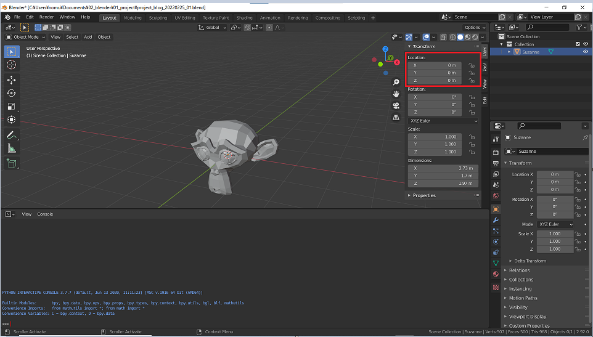
Task: Switch to wireframe viewport shading
Action: (452, 37)
